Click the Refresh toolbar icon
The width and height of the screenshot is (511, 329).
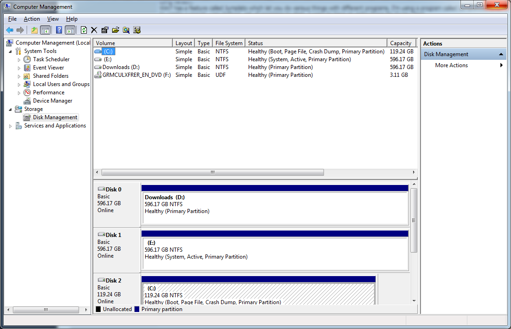(x=84, y=30)
